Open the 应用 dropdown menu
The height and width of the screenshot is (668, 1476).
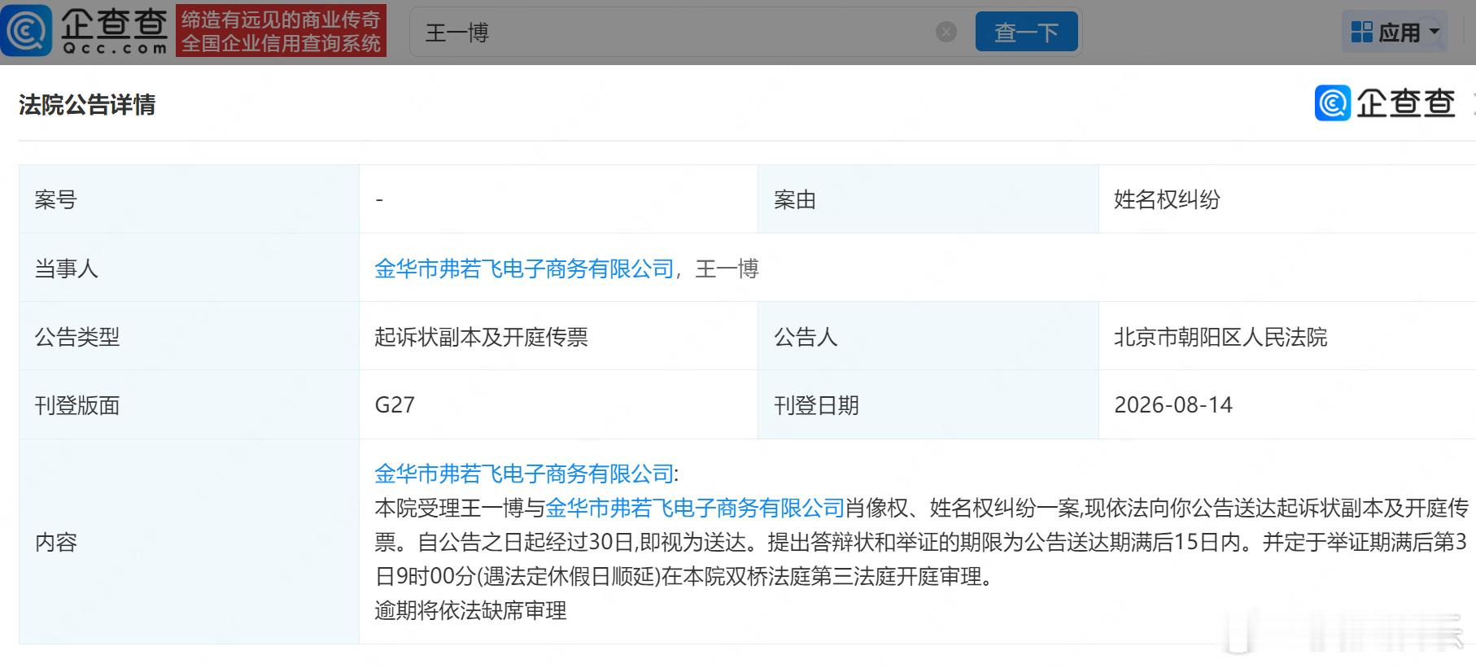pyautogui.click(x=1395, y=32)
